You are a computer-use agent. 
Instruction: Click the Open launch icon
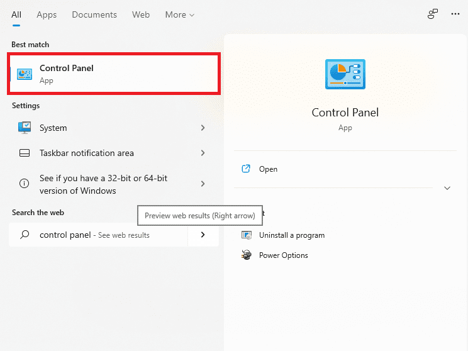point(246,169)
